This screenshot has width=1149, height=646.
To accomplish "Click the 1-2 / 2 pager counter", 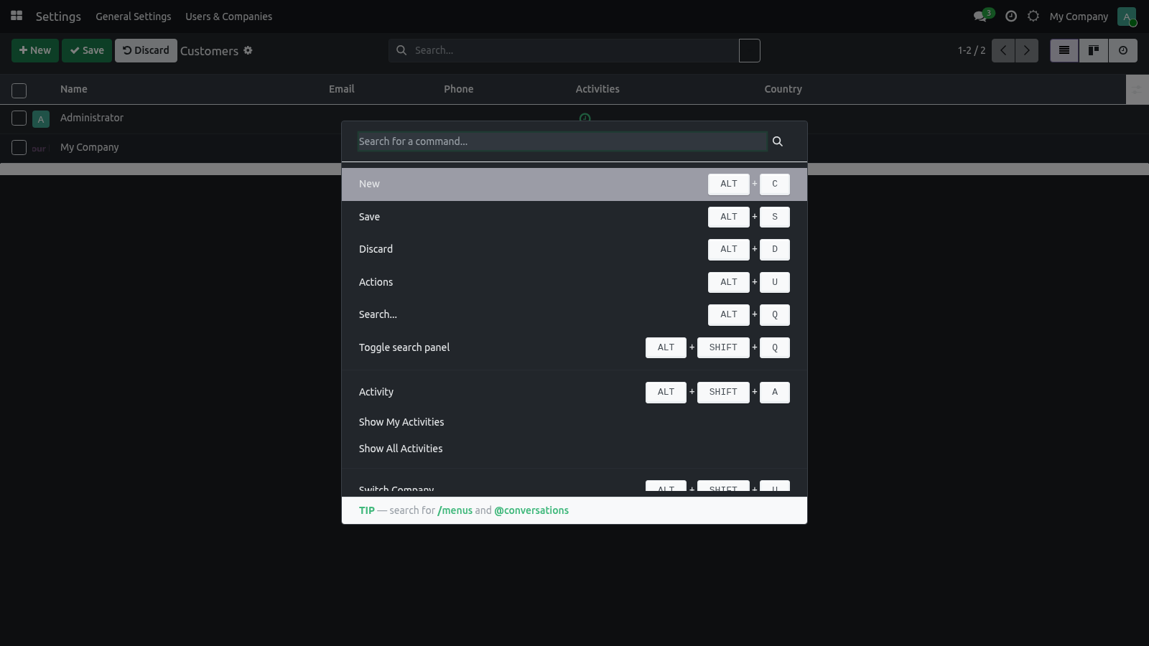I will (972, 50).
